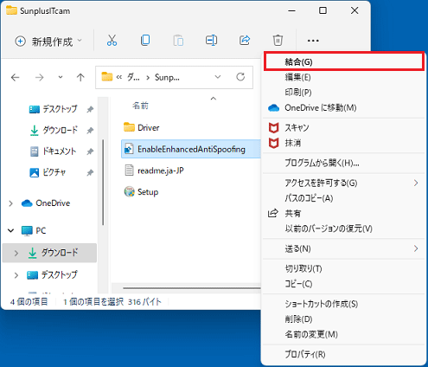
Task: Go back with the left arrow
Action: pos(15,77)
